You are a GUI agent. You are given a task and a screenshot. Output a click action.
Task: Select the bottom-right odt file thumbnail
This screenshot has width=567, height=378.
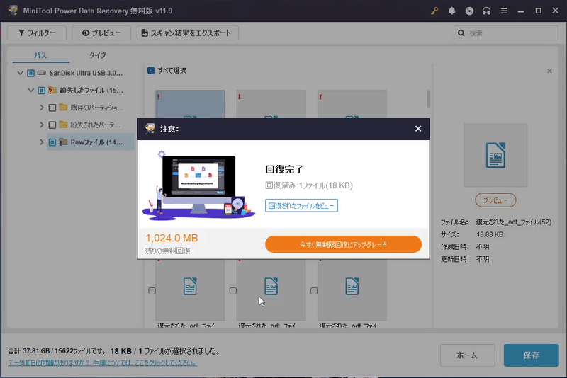352,290
